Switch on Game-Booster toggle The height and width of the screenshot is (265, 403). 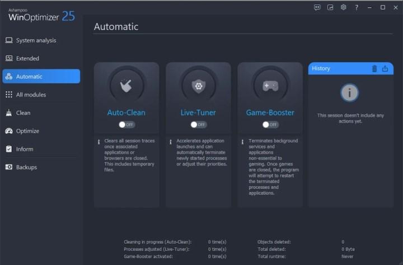(270, 125)
